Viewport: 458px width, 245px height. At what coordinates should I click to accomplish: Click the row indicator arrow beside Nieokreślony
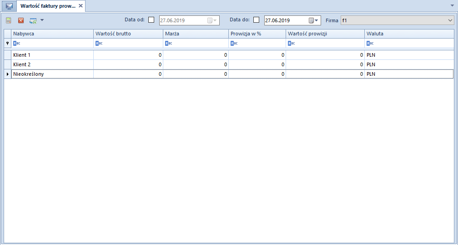click(x=8, y=74)
